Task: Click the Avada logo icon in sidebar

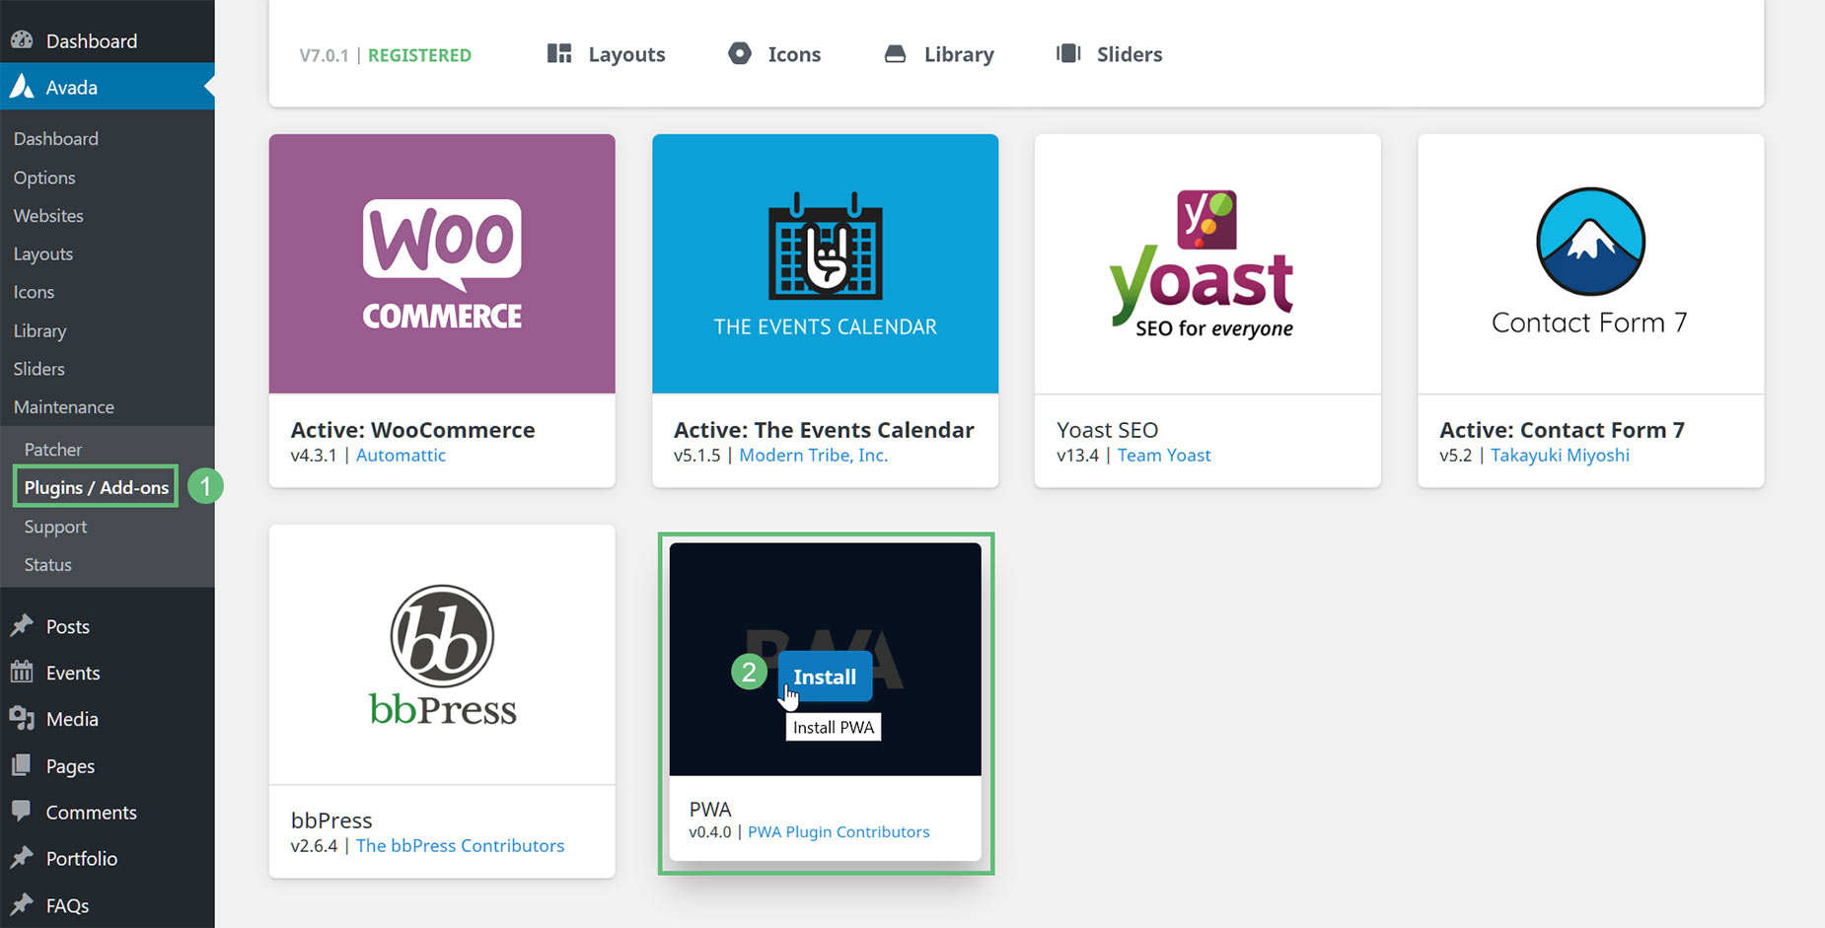Action: click(22, 87)
